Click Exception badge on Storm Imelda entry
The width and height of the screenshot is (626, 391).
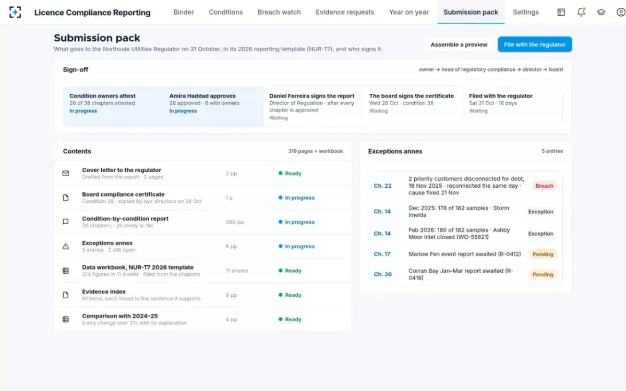540,212
